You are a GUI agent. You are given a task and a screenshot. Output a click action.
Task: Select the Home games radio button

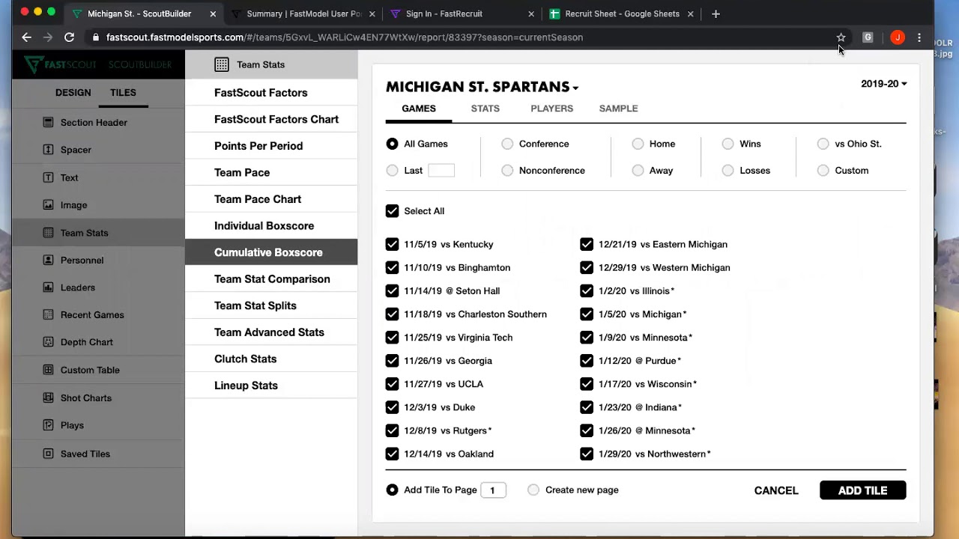[x=638, y=144]
